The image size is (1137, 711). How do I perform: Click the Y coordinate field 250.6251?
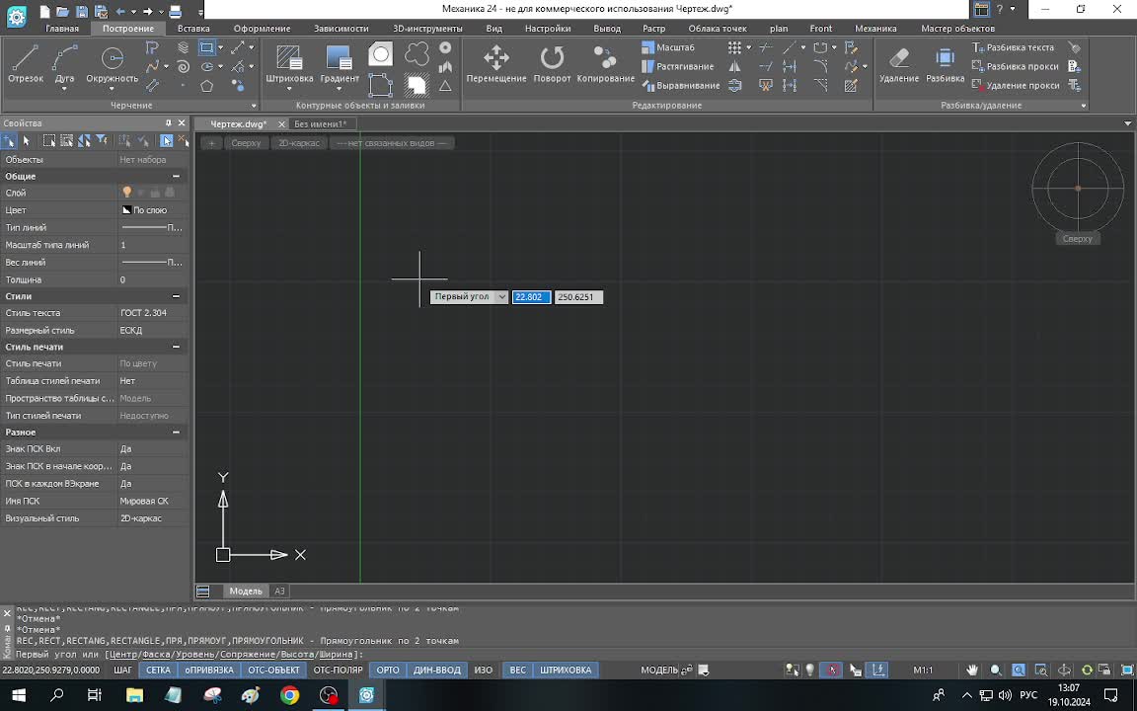coord(578,296)
